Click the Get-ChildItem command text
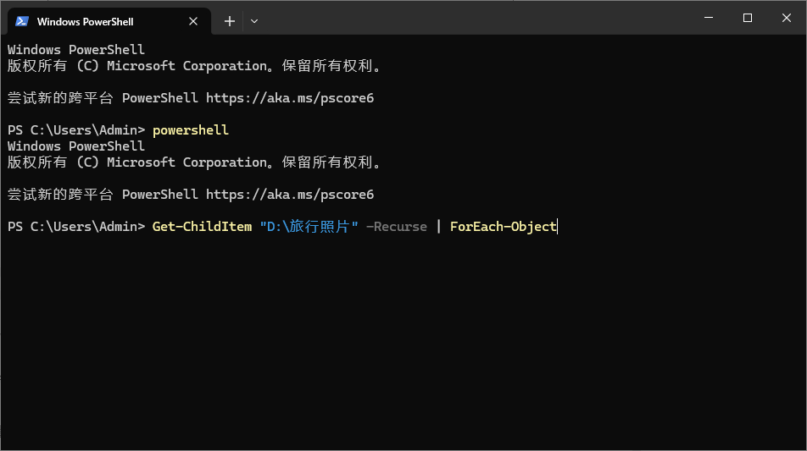 (x=203, y=227)
